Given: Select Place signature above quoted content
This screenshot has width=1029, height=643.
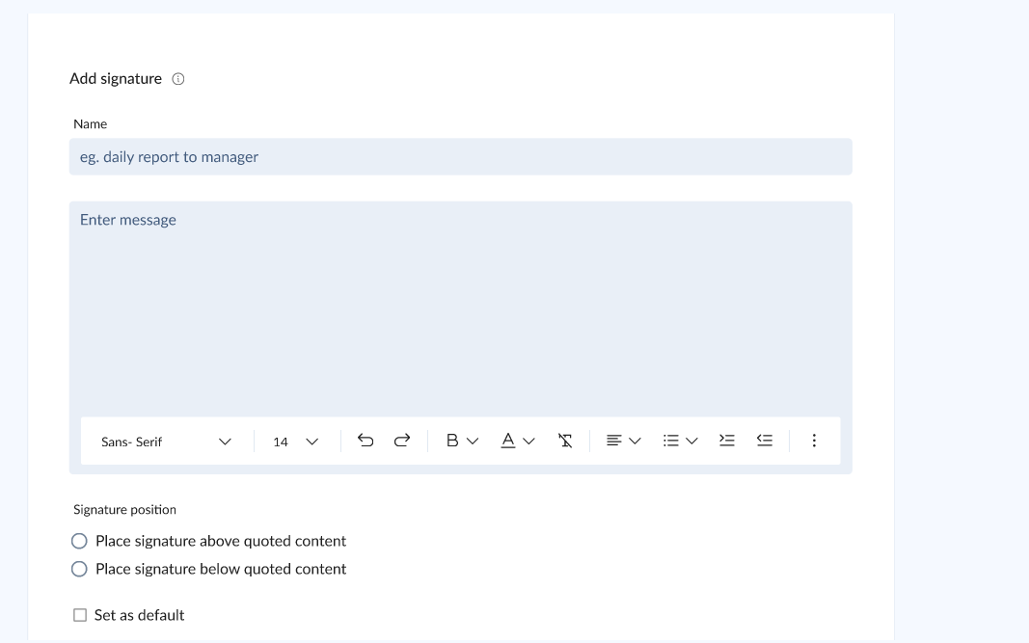Looking at the screenshot, I should pyautogui.click(x=80, y=542).
